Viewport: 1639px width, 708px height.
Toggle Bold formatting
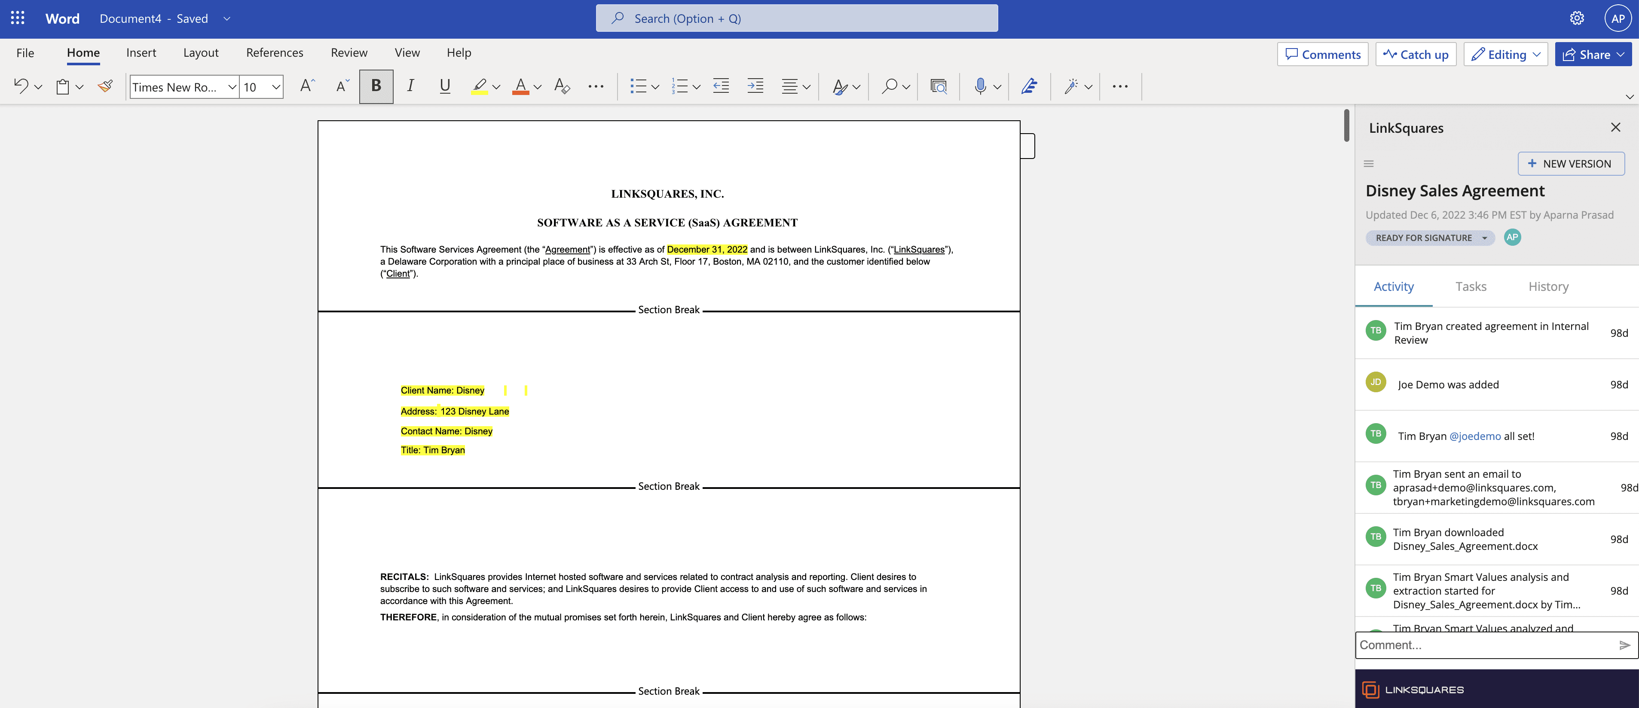point(376,86)
